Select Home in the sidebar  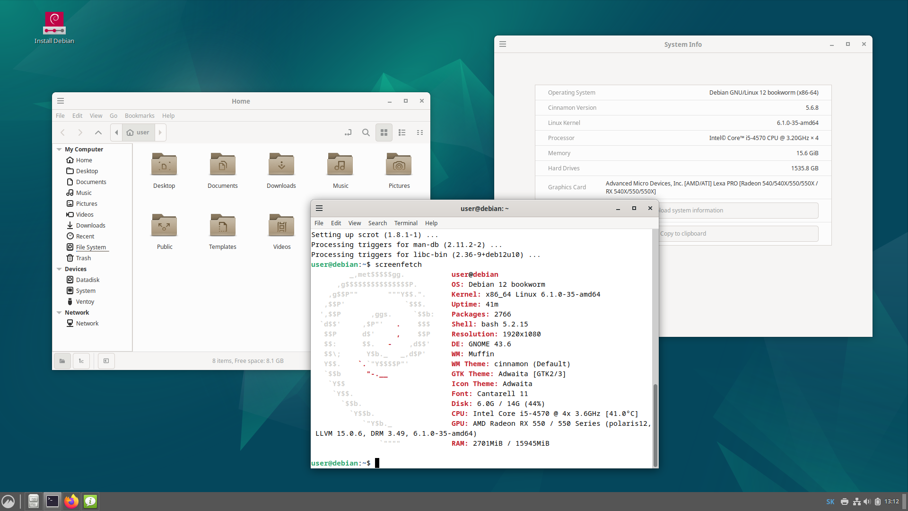tap(84, 160)
